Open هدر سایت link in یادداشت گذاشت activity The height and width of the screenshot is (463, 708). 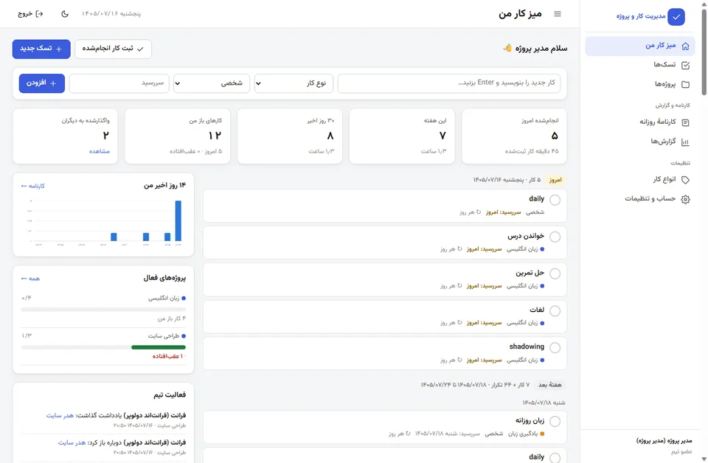coord(60,416)
